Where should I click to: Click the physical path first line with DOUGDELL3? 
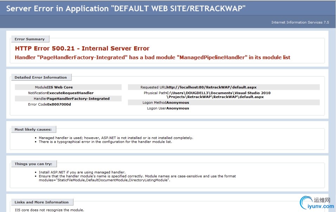click(x=218, y=93)
